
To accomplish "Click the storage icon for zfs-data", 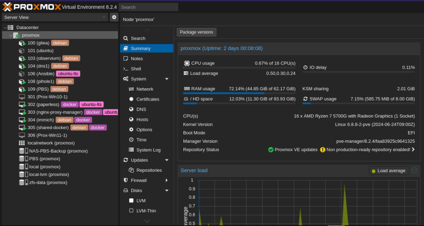I will (23, 183).
